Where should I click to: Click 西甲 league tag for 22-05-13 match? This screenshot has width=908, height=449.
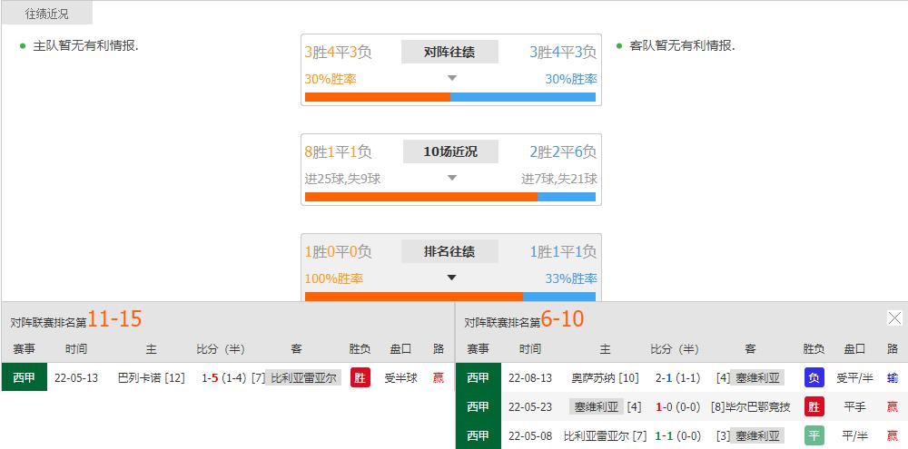tap(24, 377)
